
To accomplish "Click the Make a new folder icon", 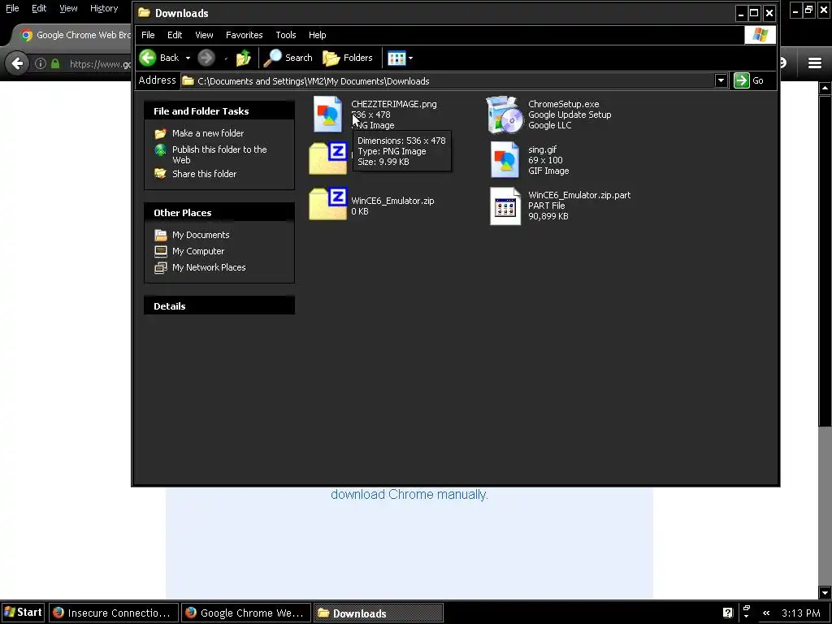I will click(x=160, y=133).
